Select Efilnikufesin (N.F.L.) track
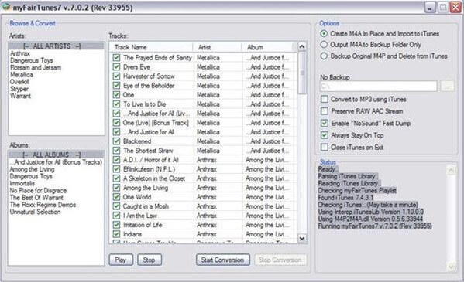This screenshot has width=464, height=282. 203,169
